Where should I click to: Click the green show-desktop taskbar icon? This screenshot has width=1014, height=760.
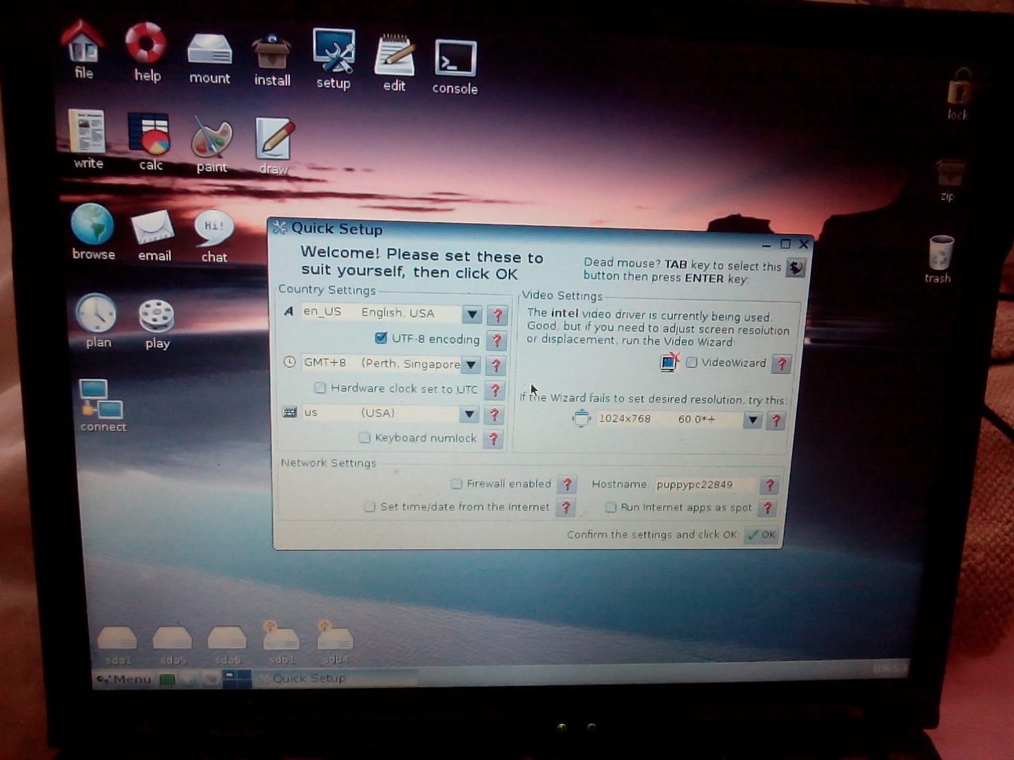click(167, 679)
